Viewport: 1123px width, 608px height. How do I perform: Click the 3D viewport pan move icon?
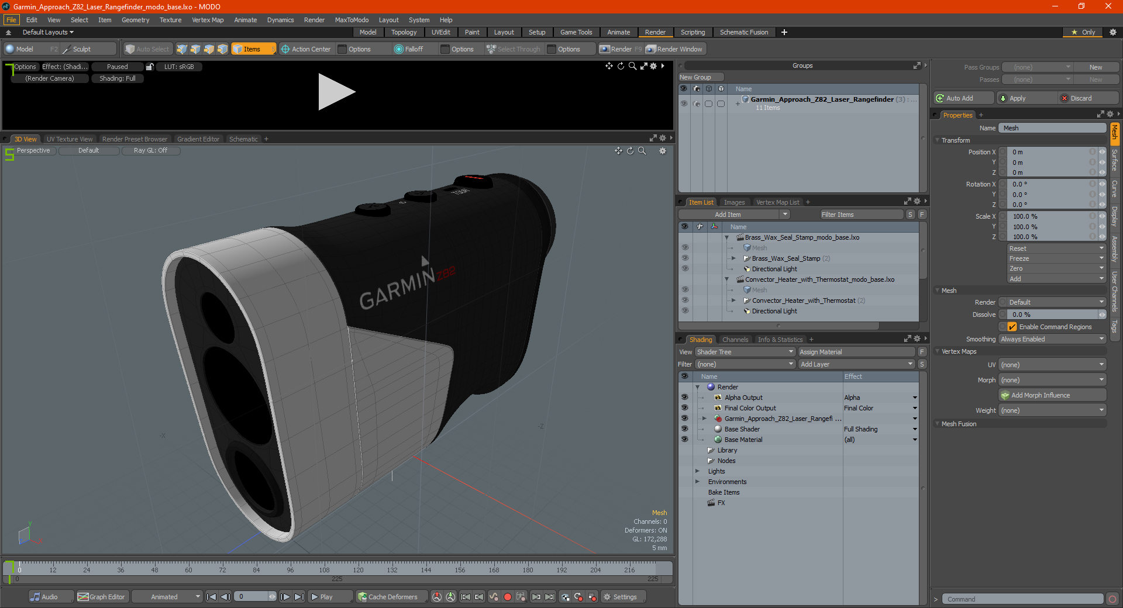[x=618, y=151]
